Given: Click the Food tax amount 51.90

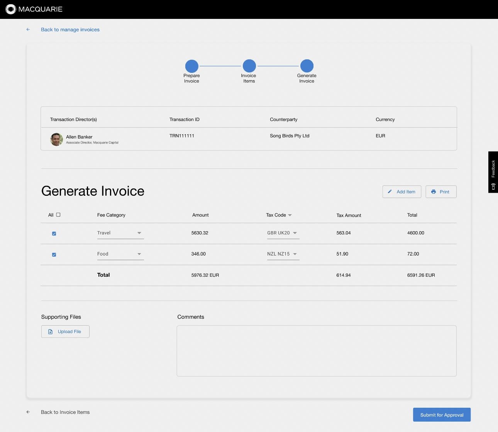Looking at the screenshot, I should (342, 254).
